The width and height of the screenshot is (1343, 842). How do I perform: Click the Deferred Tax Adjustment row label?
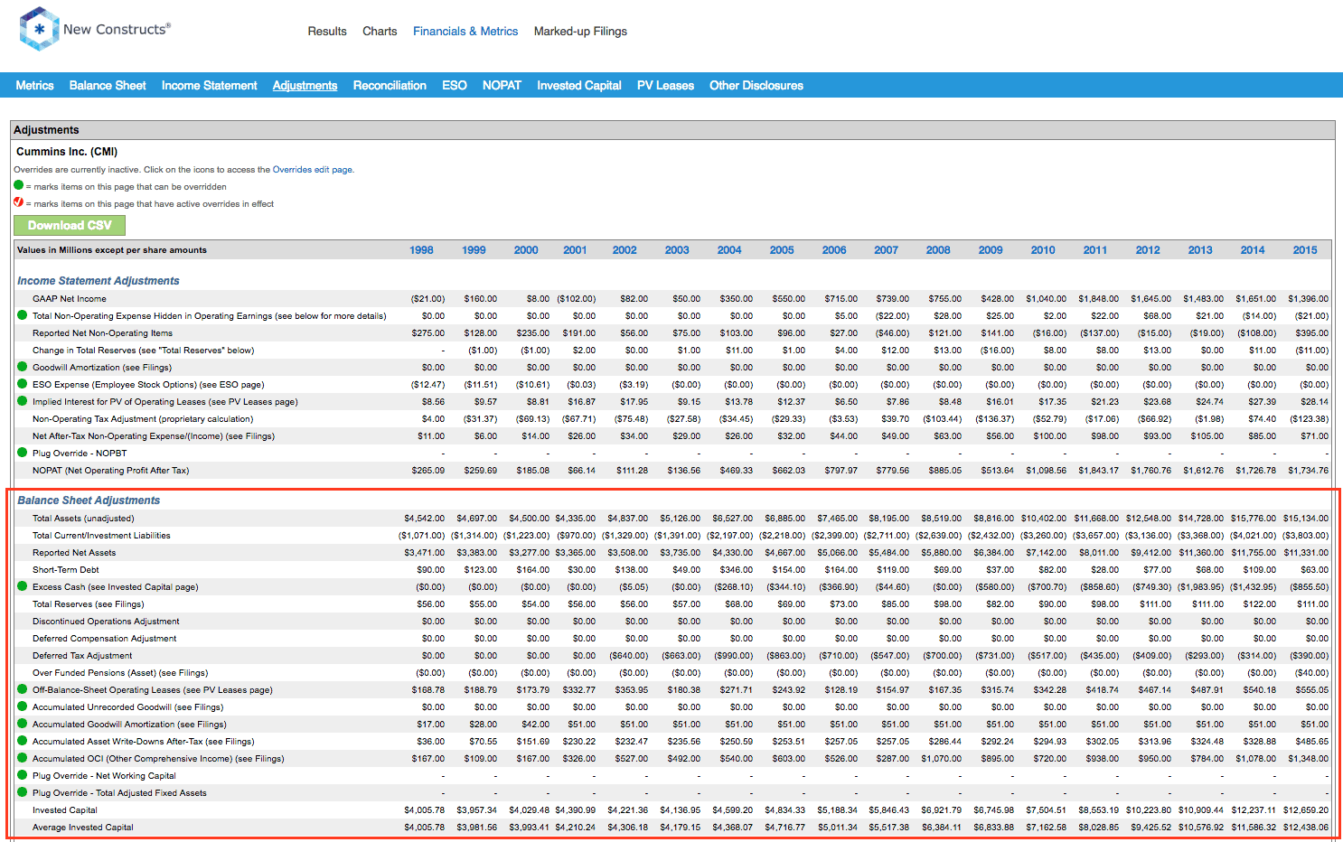pyautogui.click(x=82, y=656)
